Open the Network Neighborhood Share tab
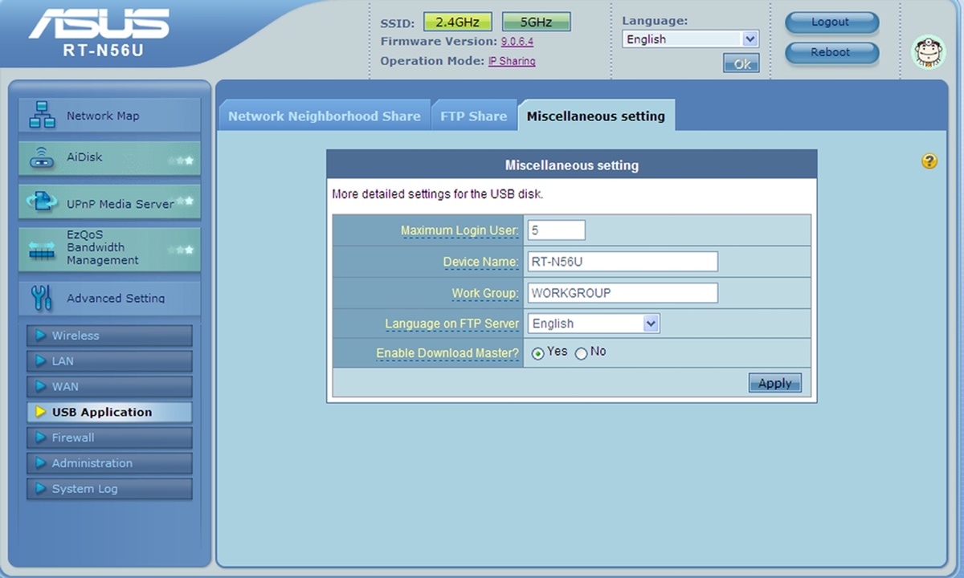 [x=324, y=116]
